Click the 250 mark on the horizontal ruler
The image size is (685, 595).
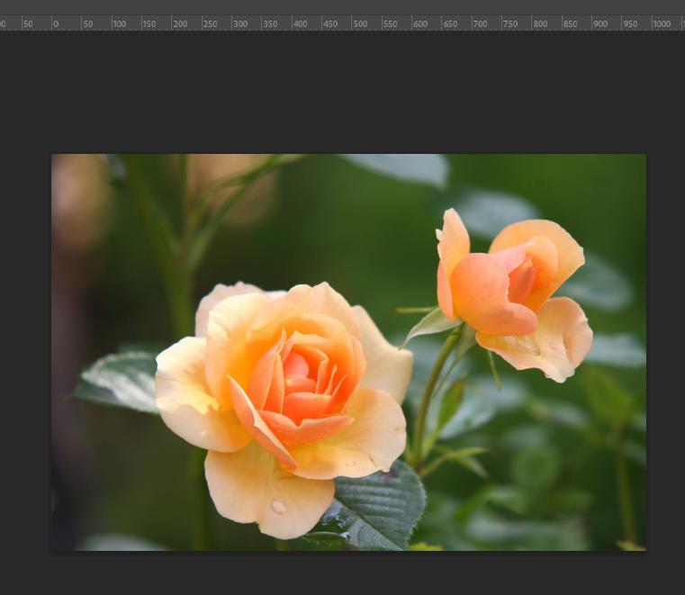pos(210,24)
